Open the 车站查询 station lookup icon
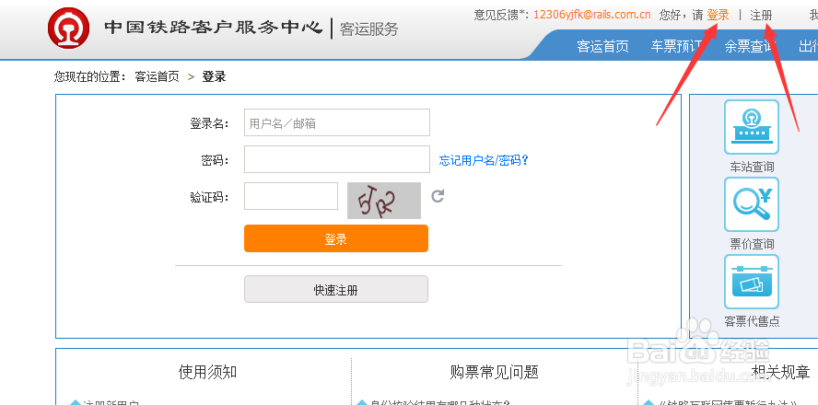Image resolution: width=818 pixels, height=405 pixels. (751, 127)
